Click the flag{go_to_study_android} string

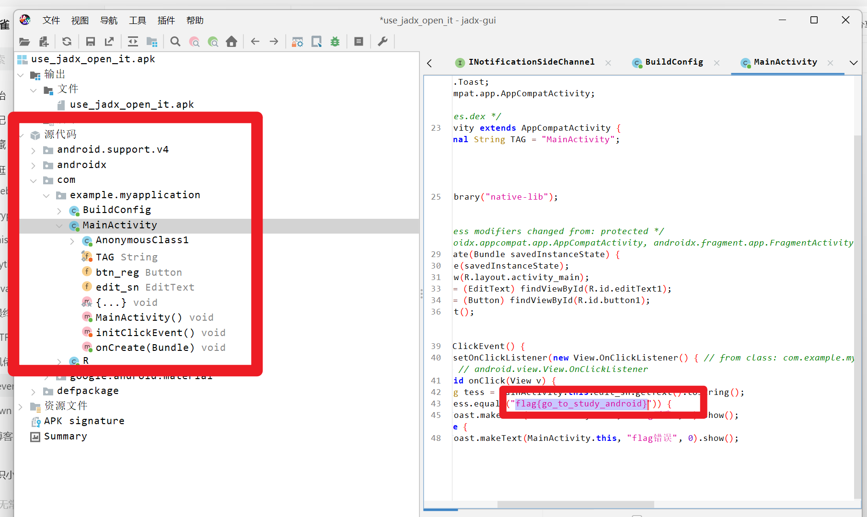[581, 404]
